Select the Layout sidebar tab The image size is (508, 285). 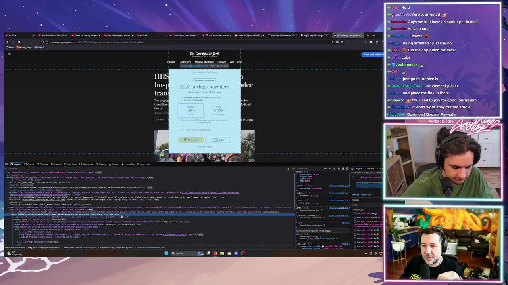pyautogui.click(x=359, y=169)
